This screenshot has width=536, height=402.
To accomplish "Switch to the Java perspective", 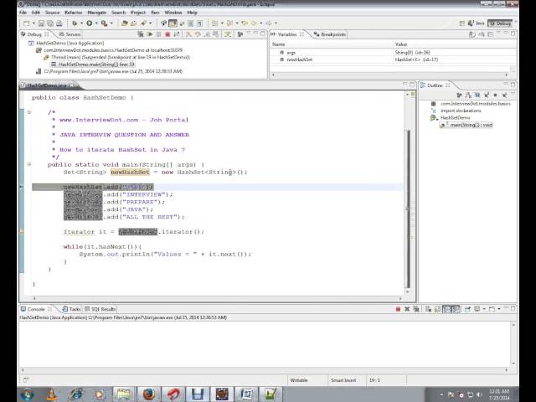I will (477, 23).
